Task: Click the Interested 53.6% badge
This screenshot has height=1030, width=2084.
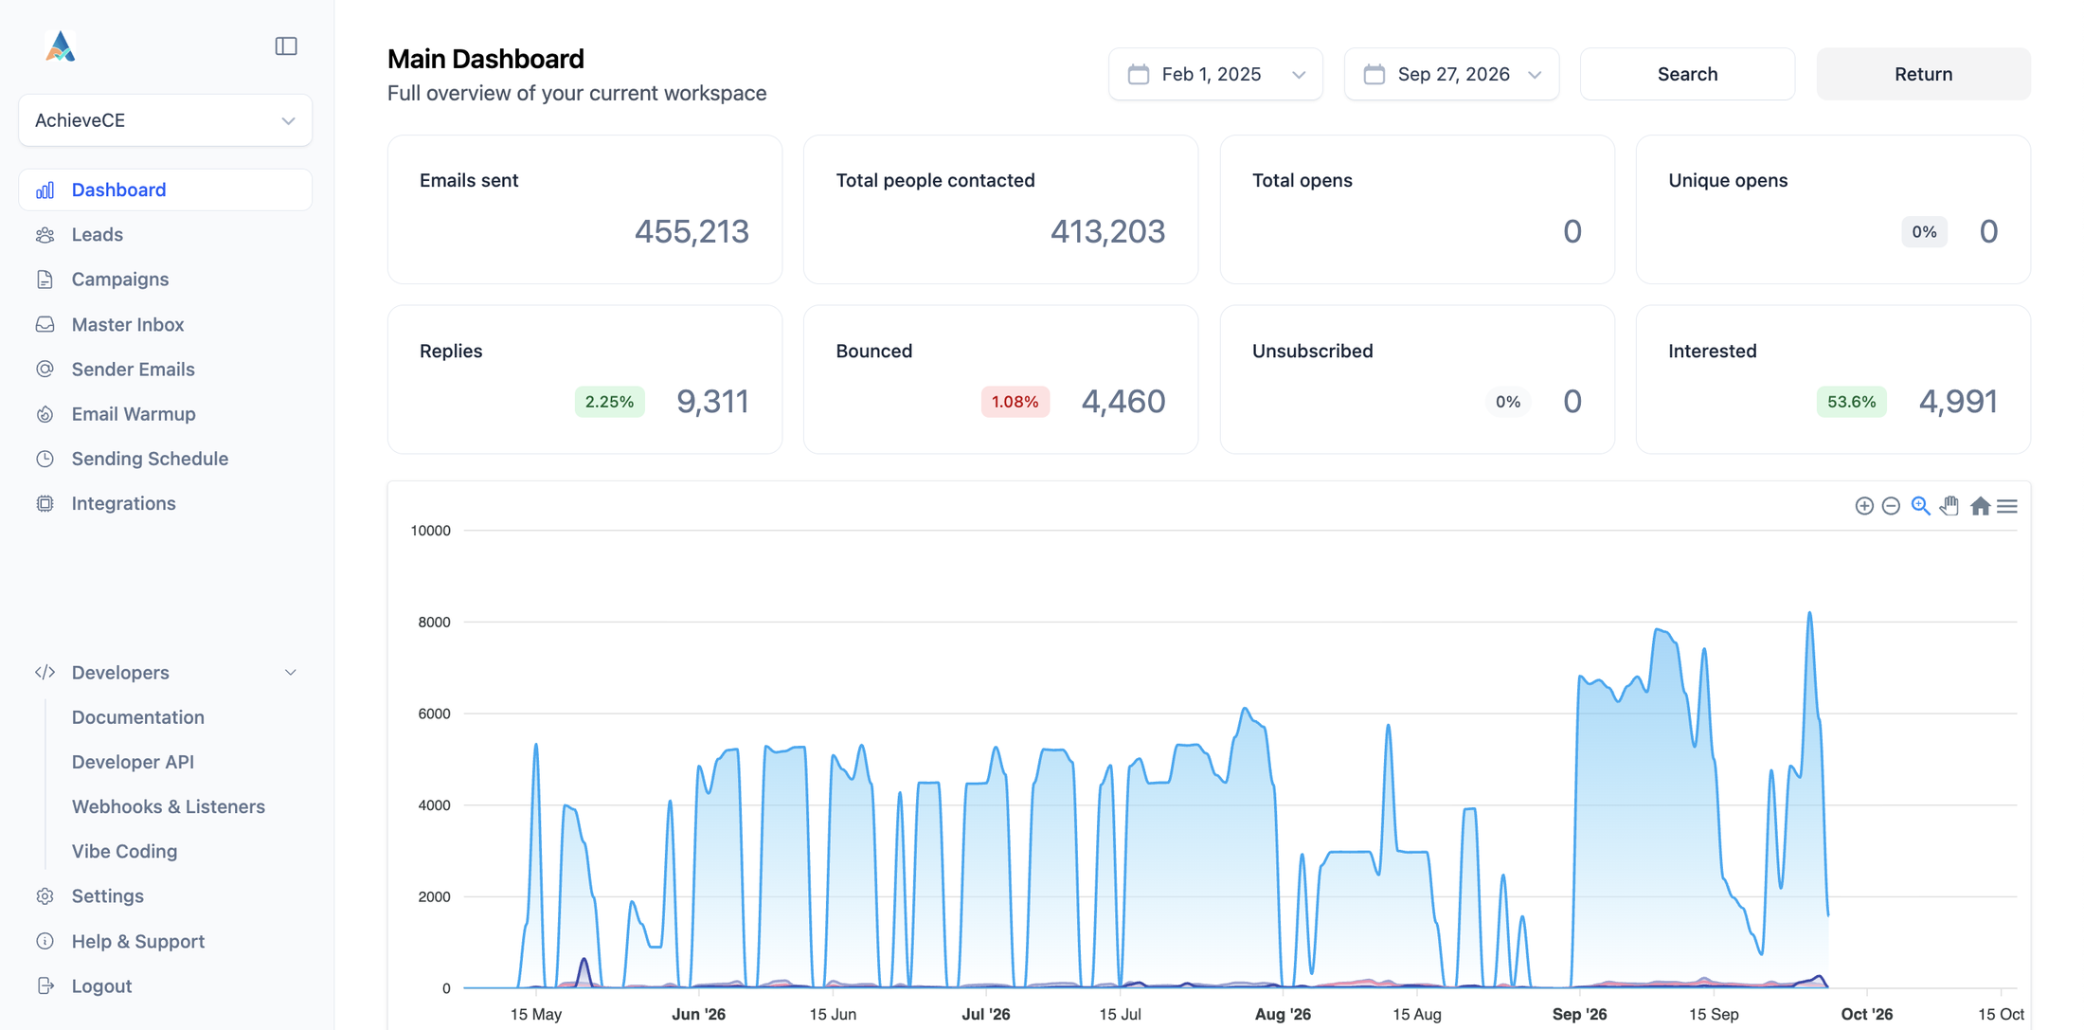Action: pos(1851,402)
